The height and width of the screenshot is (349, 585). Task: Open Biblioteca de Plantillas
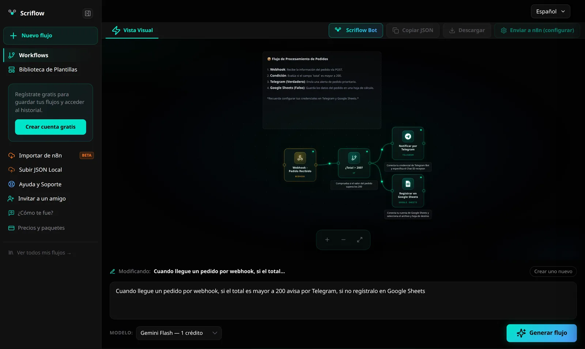[x=50, y=69]
